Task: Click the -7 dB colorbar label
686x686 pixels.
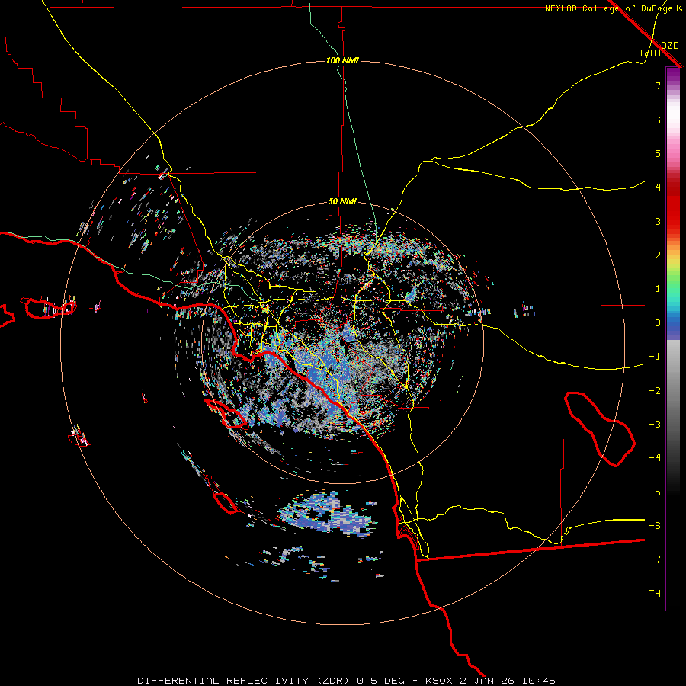Action: (x=655, y=559)
